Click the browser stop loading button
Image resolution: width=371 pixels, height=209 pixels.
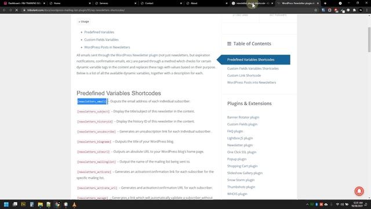[x=17, y=10]
